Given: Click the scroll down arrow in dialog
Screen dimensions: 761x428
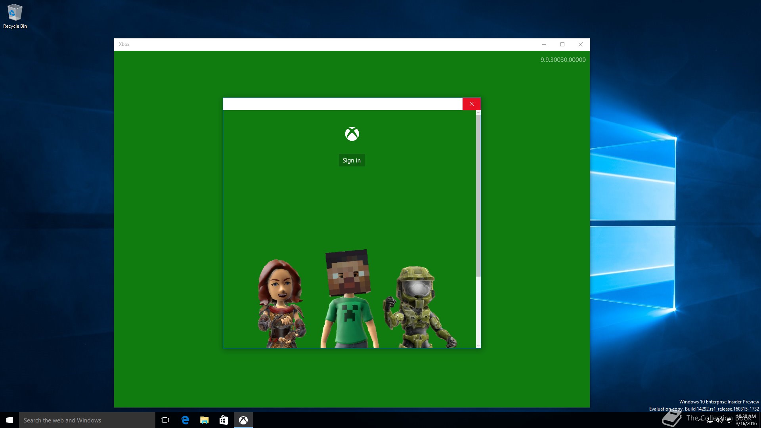Looking at the screenshot, I should tap(478, 346).
